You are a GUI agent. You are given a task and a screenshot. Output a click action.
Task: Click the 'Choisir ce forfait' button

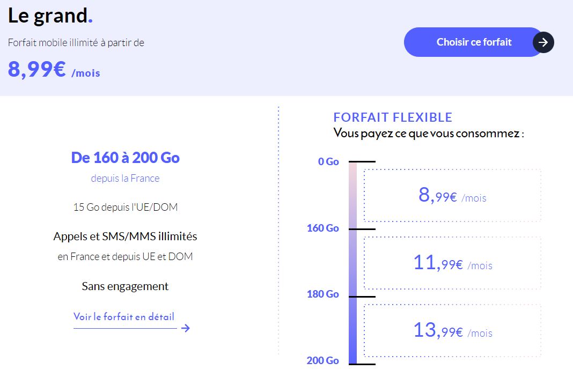coord(473,42)
